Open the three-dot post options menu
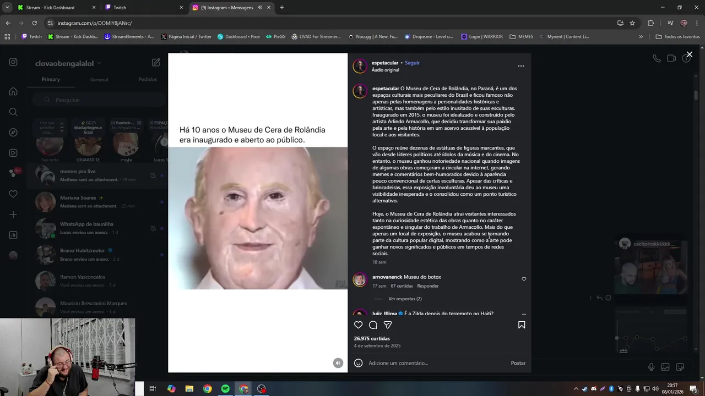 (x=521, y=66)
